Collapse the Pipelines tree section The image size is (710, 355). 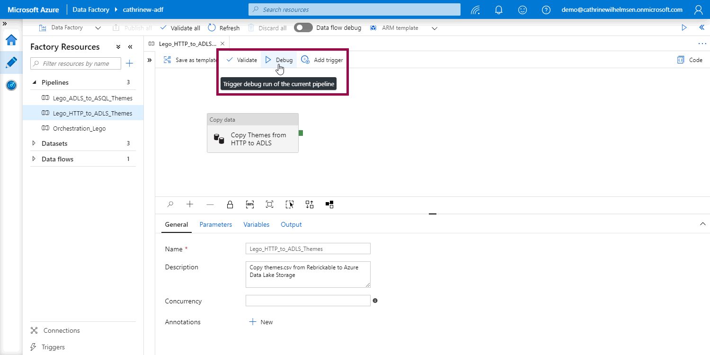tap(34, 82)
